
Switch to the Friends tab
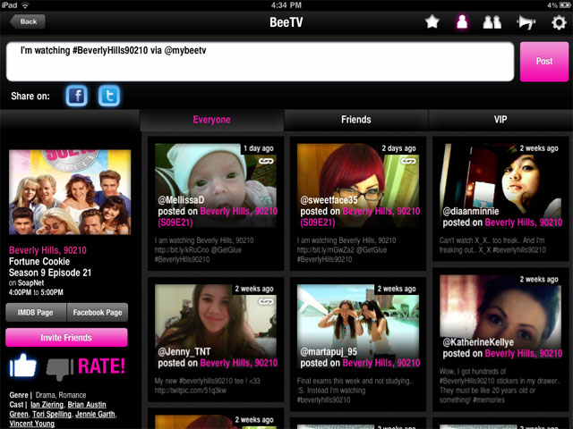356,120
